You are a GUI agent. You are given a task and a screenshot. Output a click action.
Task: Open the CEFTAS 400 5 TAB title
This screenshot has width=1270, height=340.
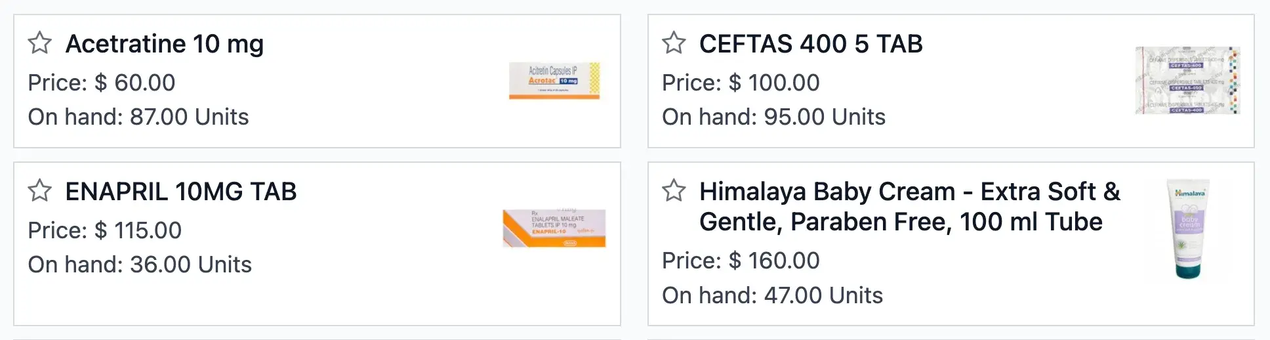(811, 44)
